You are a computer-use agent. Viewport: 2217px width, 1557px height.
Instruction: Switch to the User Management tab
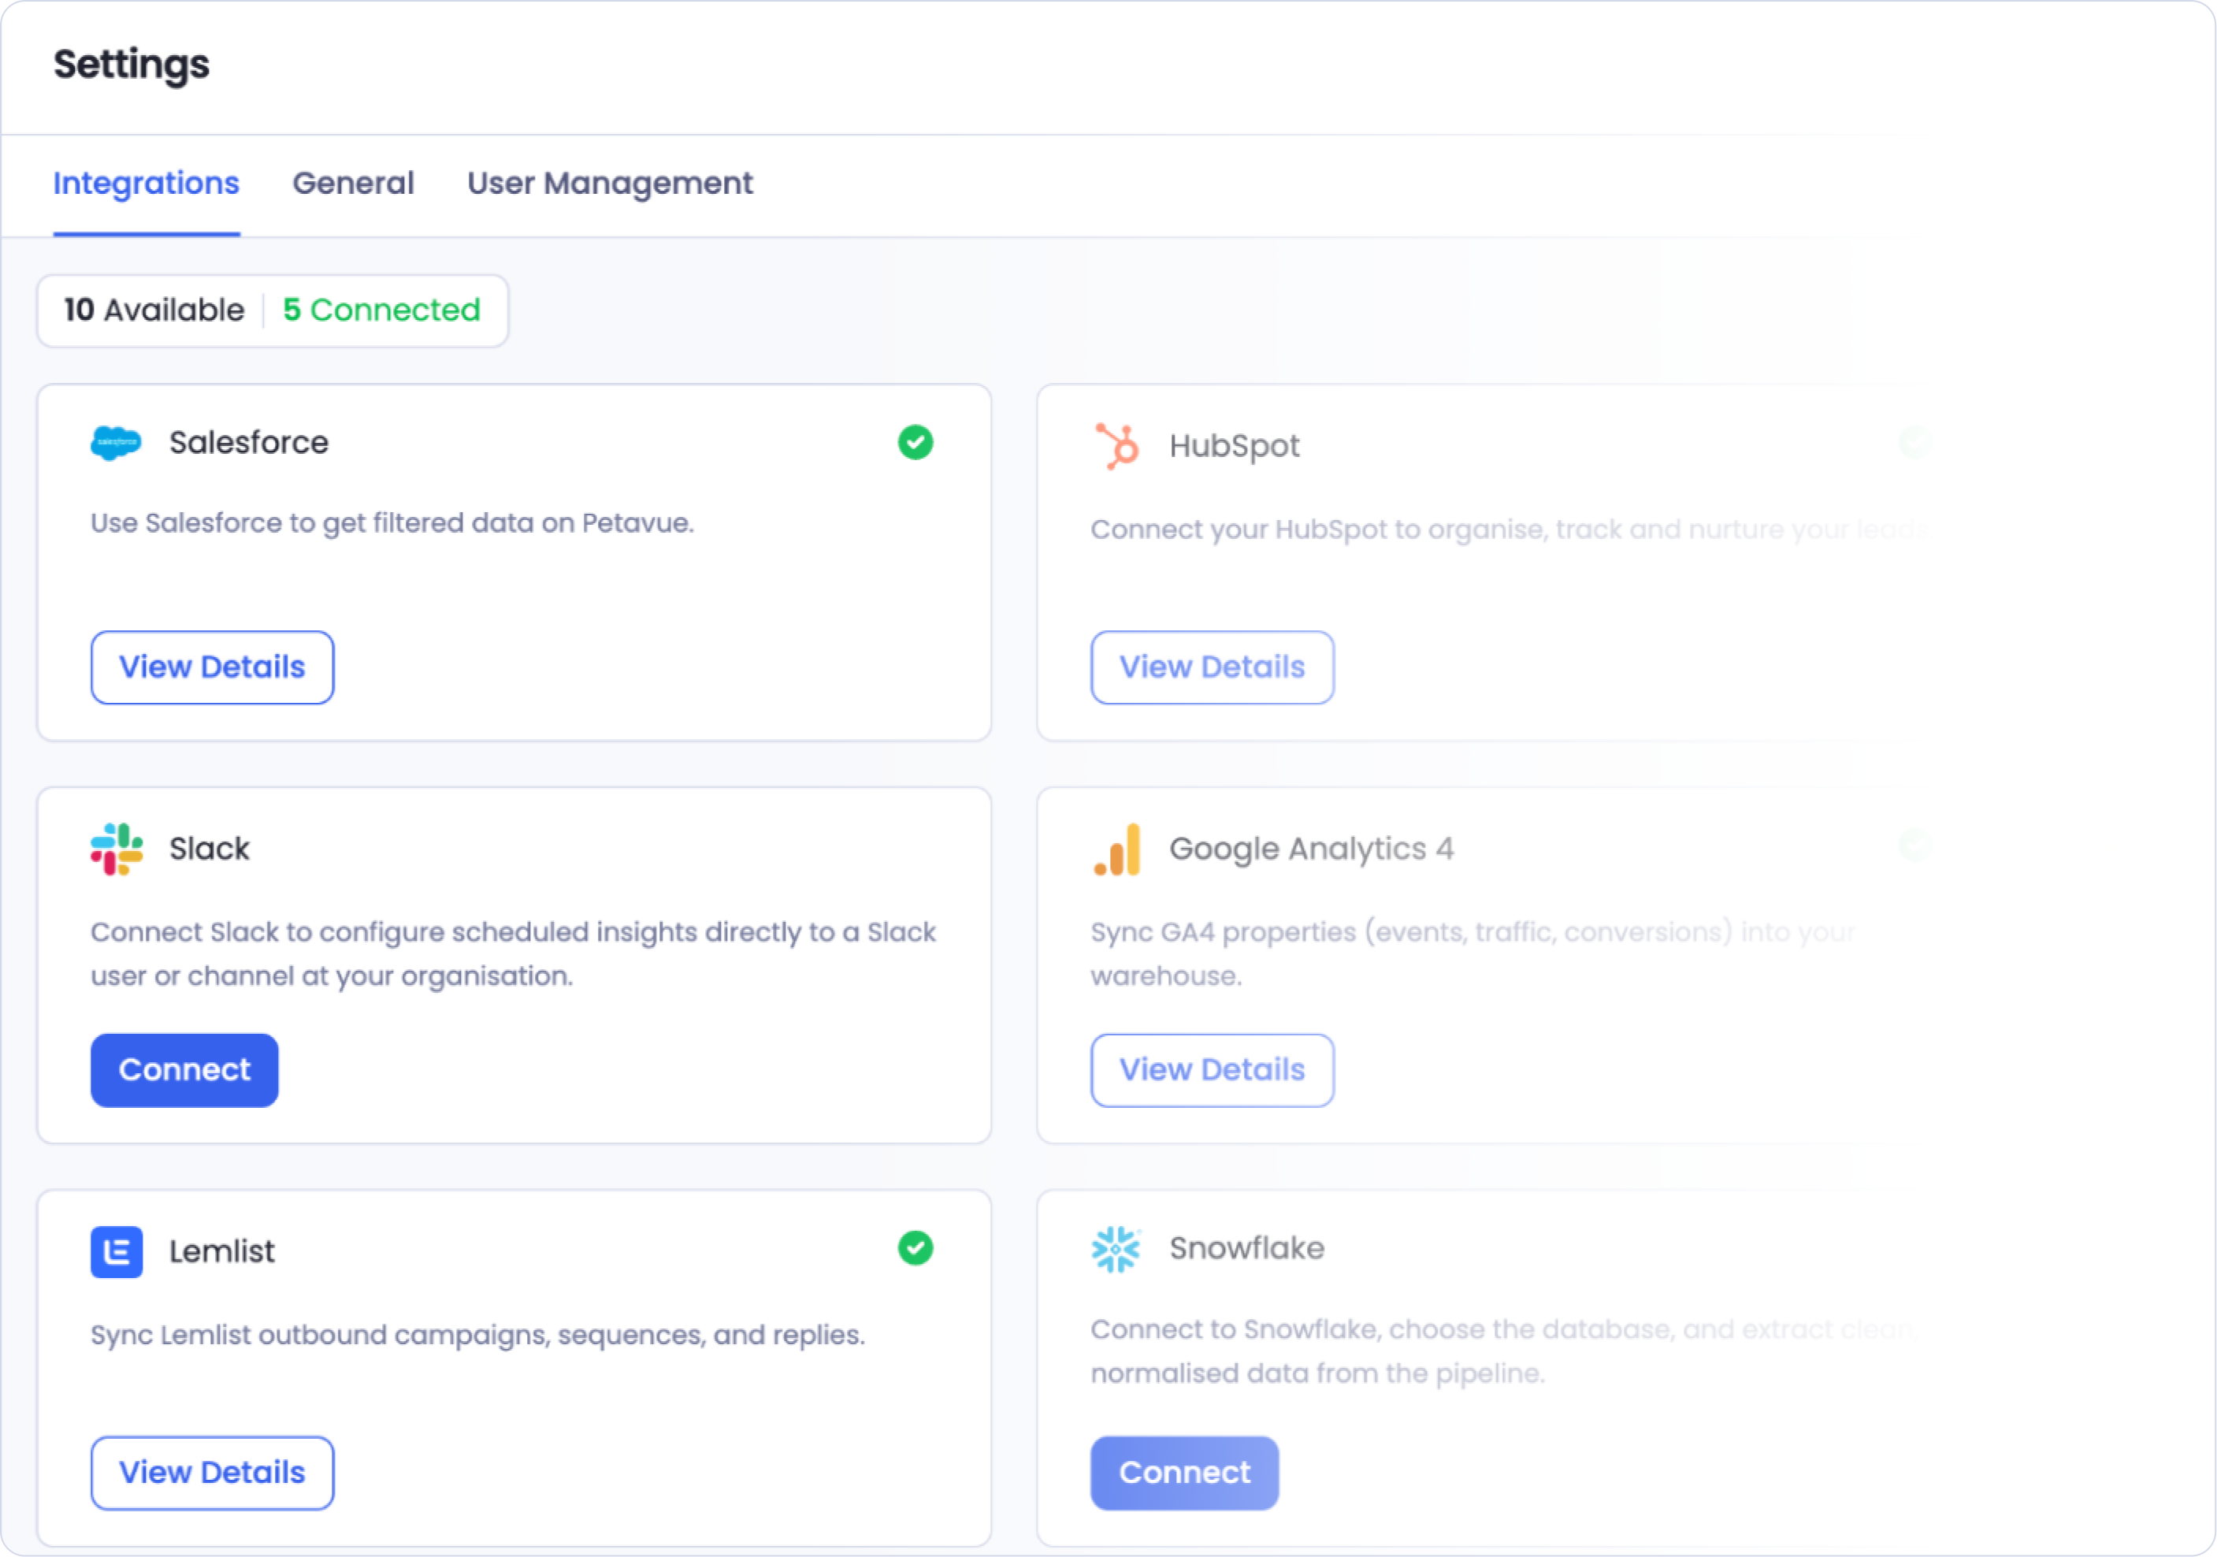click(611, 184)
